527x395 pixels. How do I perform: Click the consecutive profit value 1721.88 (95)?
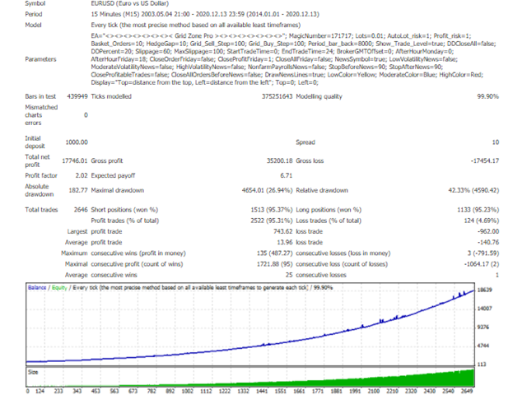coord(274,264)
